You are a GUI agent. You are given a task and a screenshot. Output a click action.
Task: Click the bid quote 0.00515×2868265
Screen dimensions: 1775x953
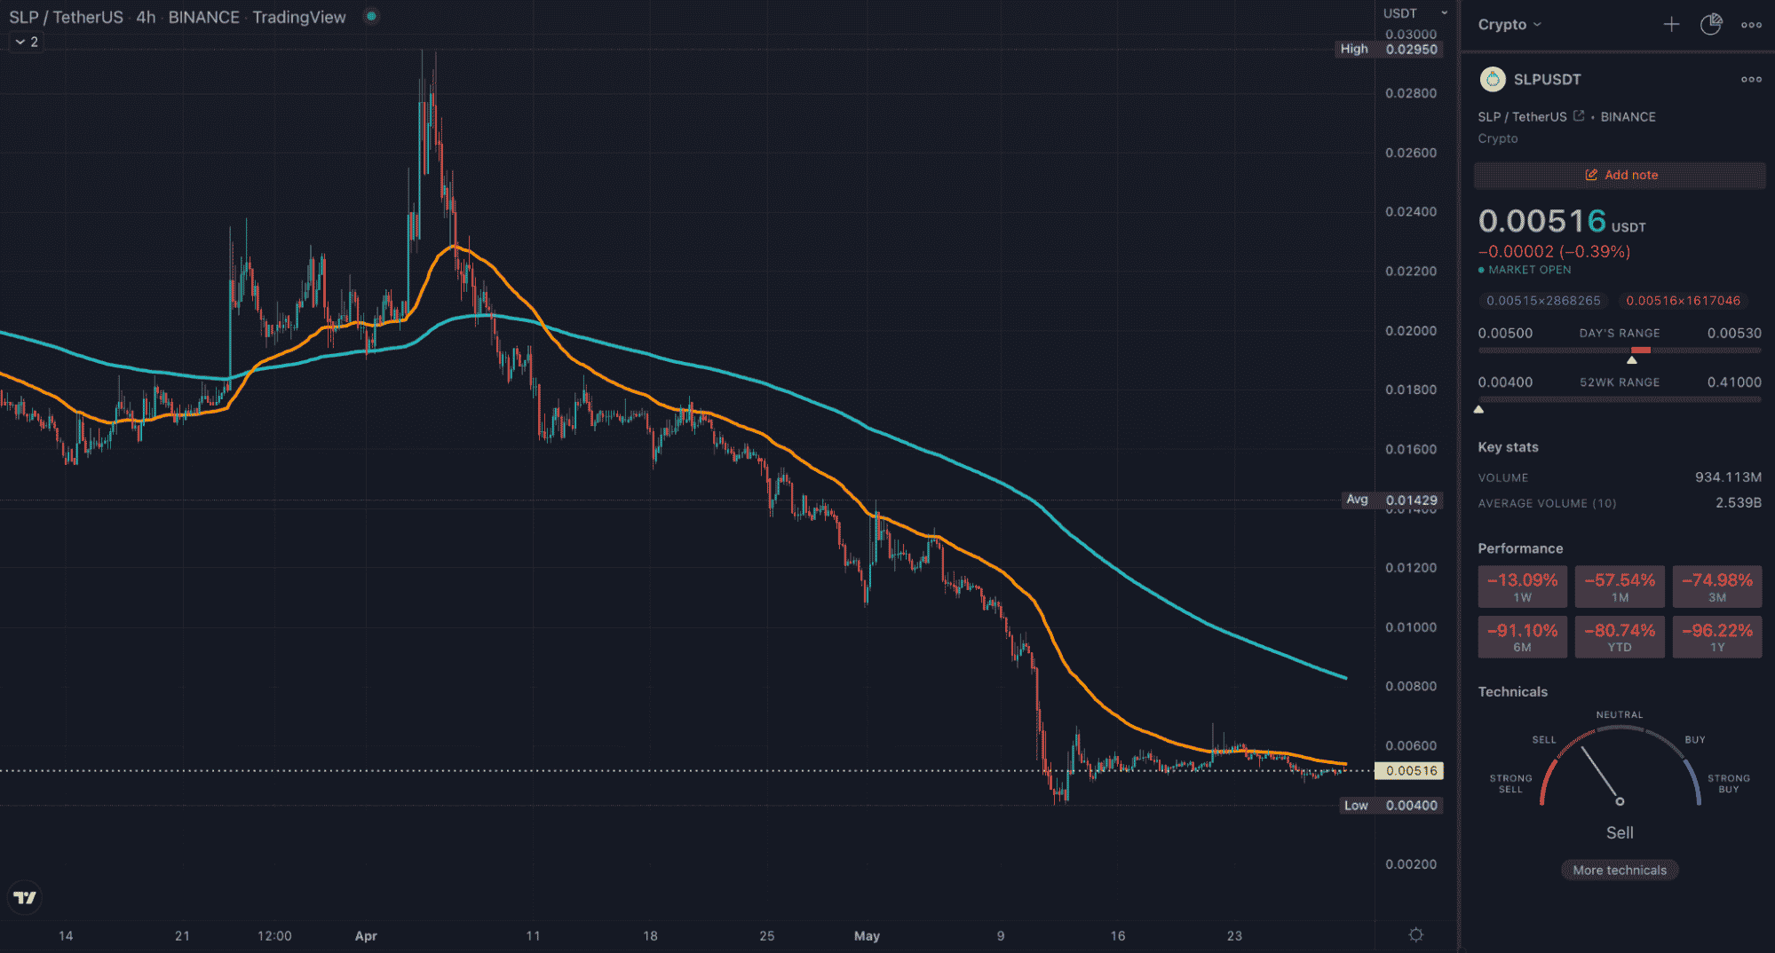pyautogui.click(x=1543, y=301)
